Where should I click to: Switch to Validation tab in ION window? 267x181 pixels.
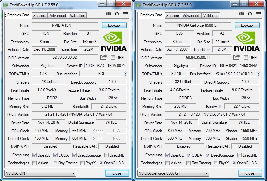coord(77,16)
